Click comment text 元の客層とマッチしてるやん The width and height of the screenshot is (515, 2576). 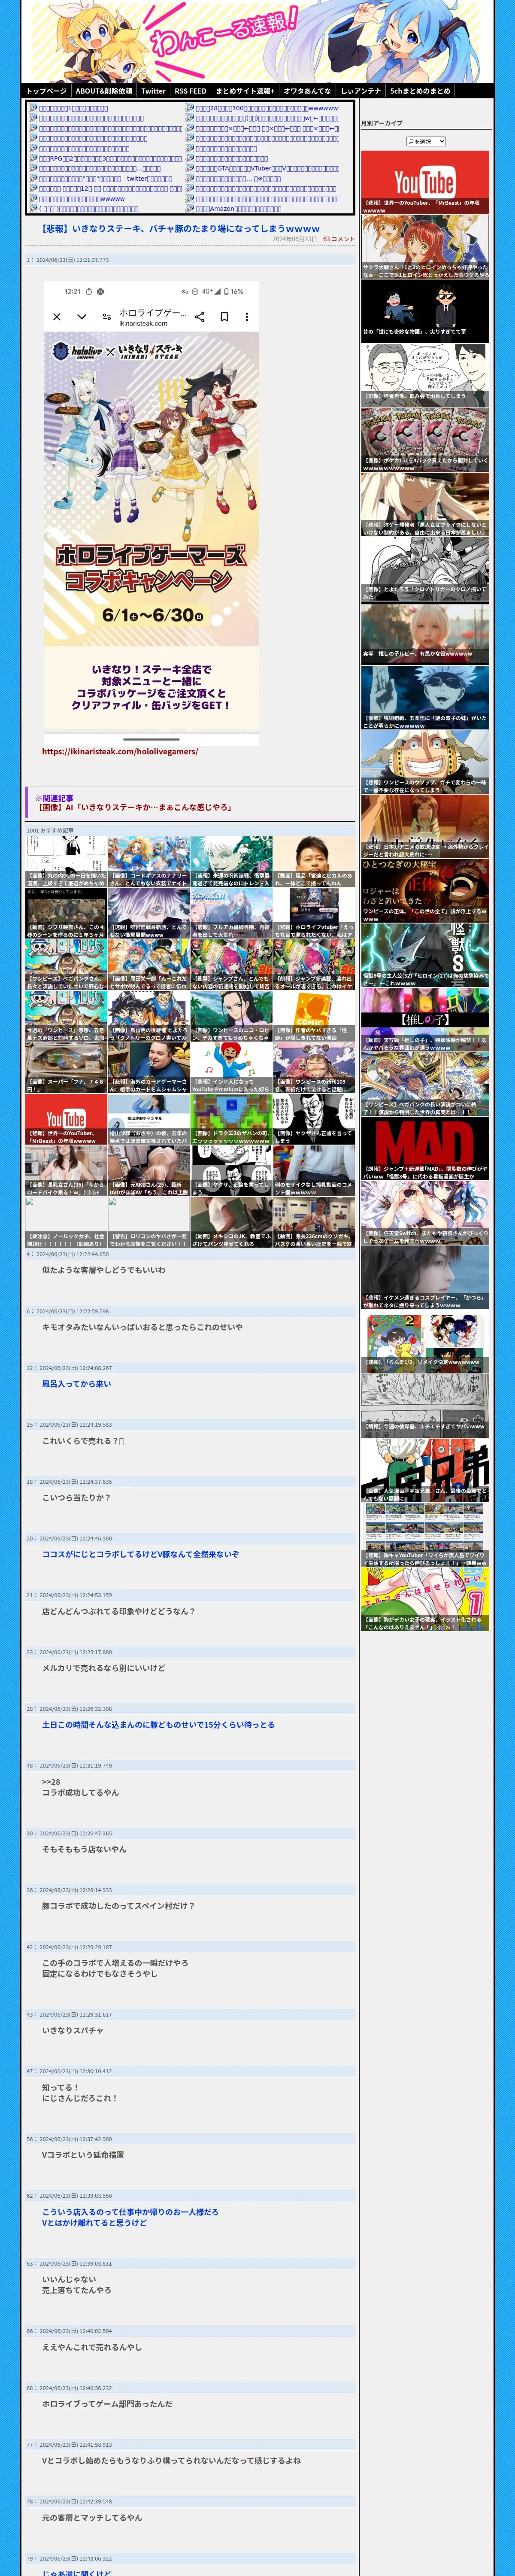[x=91, y=2517]
